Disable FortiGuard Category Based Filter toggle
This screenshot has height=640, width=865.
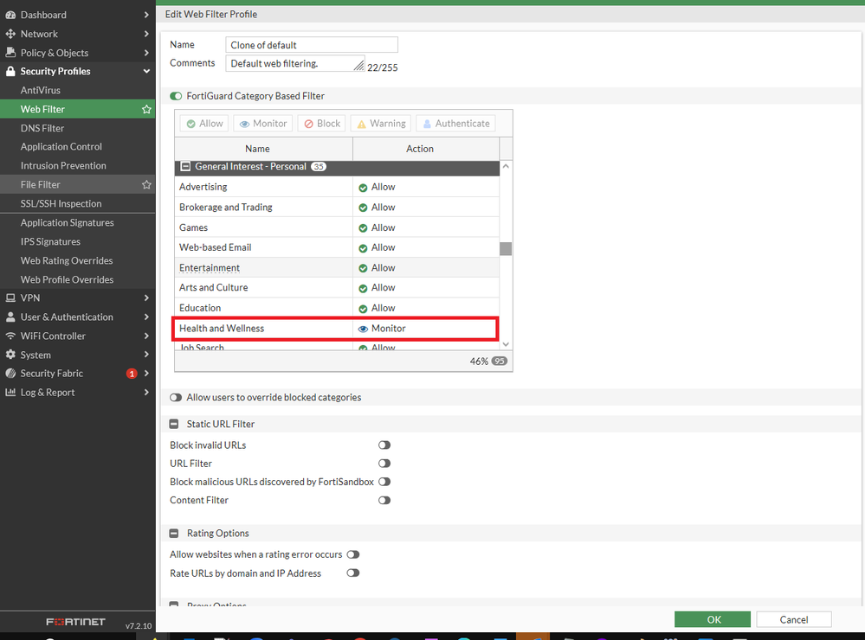pos(177,96)
